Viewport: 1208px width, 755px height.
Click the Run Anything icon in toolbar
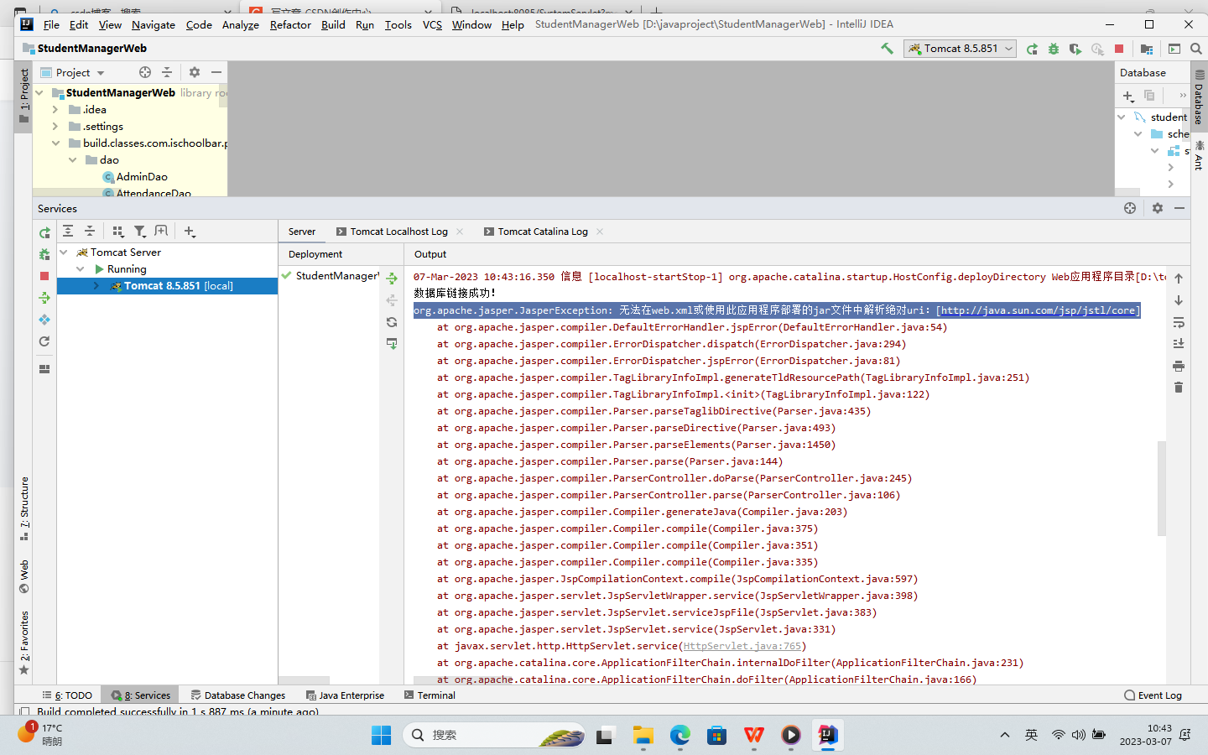point(1174,49)
